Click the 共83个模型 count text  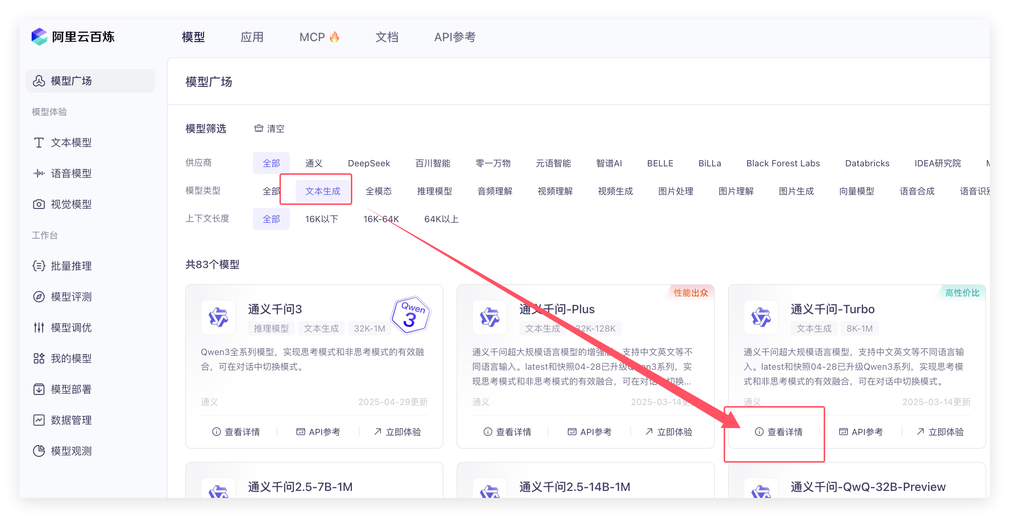(x=212, y=264)
